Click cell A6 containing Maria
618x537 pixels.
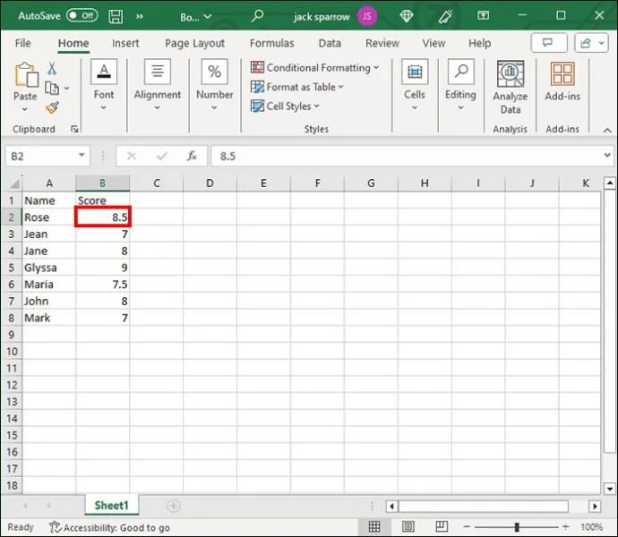point(48,285)
